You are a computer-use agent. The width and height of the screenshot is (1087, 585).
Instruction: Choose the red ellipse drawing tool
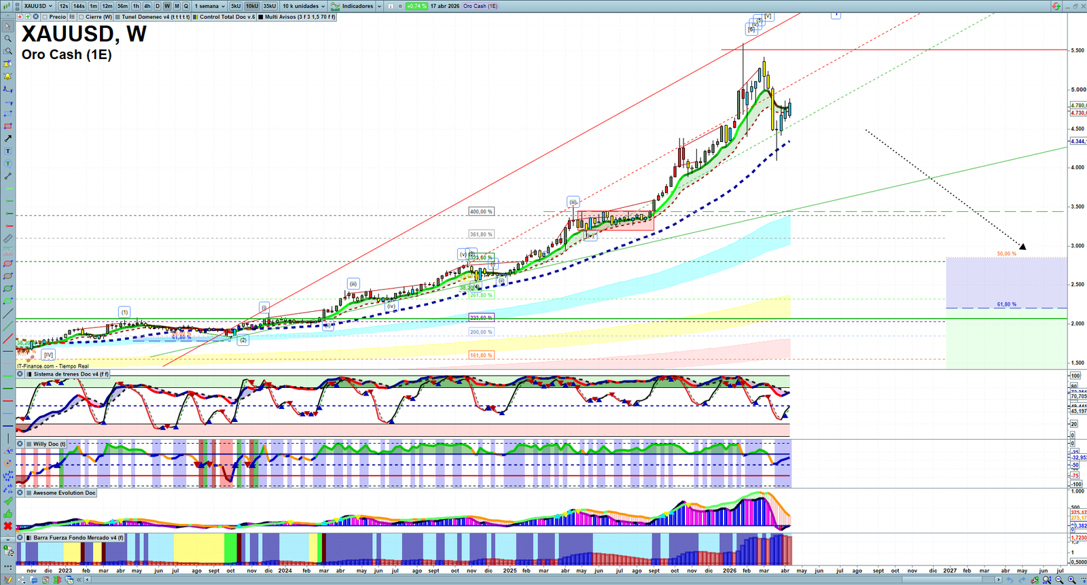pos(7,264)
